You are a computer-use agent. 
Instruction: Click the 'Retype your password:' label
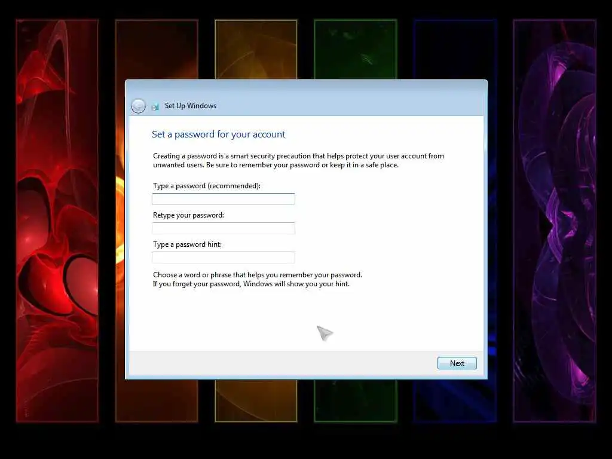[188, 215]
